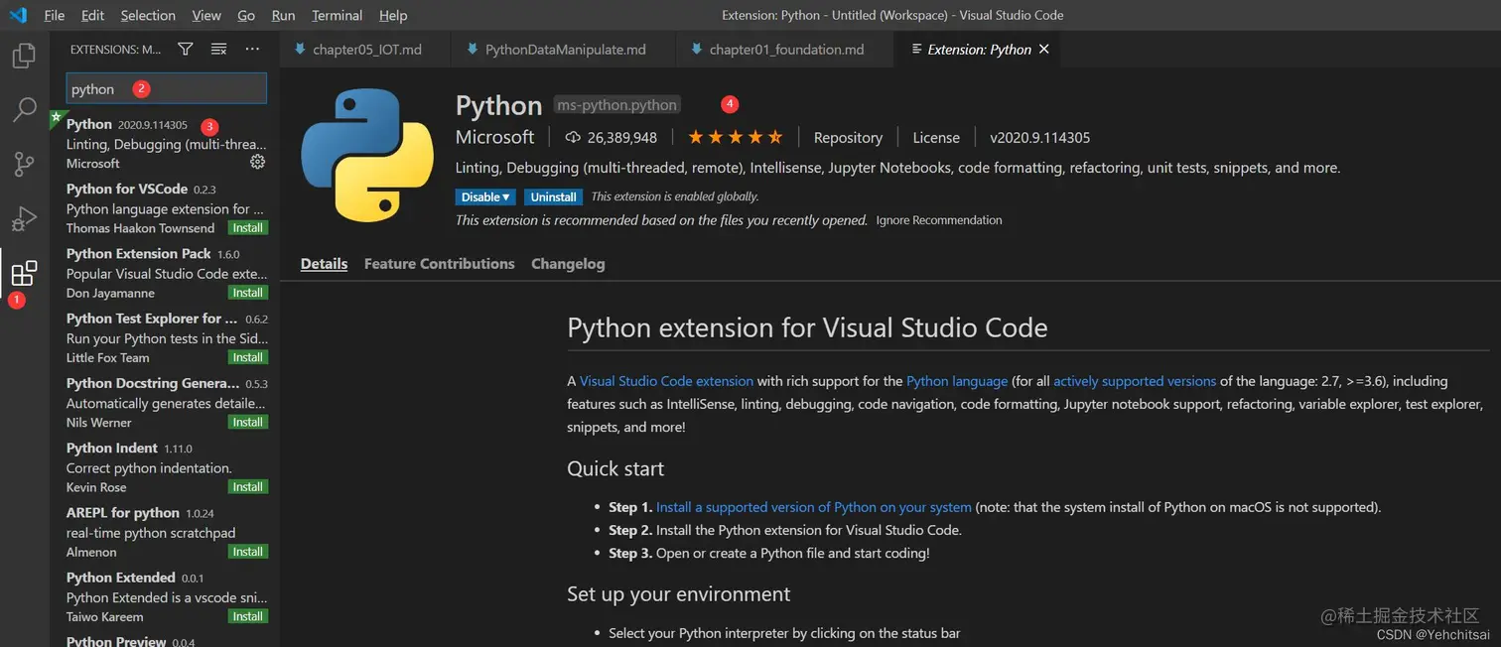
Task: Open the Disable dropdown arrow
Action: [506, 196]
